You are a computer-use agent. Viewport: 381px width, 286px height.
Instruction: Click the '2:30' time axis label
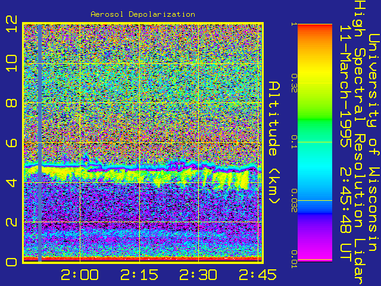(198, 275)
